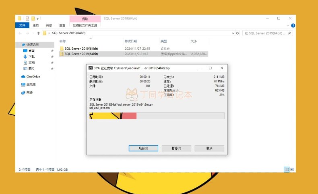The width and height of the screenshot is (318, 194).
Task: Click the 7-Zip icon in the dialog title bar
Action: tap(91, 68)
